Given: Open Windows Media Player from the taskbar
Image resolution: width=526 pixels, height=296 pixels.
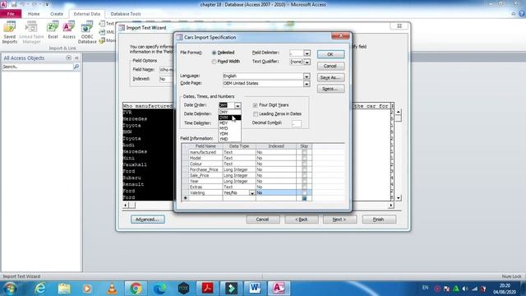Looking at the screenshot, I should 87,289.
